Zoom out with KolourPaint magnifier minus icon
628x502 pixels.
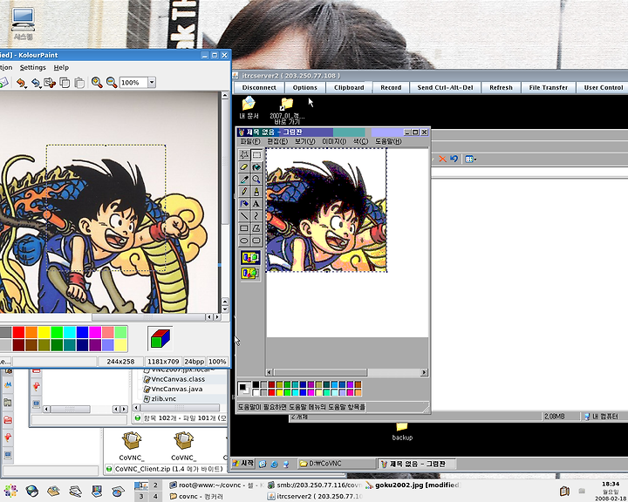[x=112, y=83]
